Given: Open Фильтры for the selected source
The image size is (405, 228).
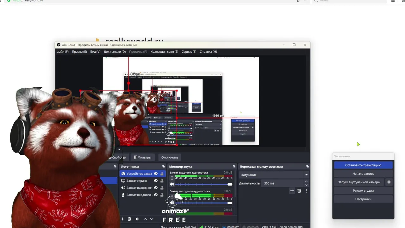Looking at the screenshot, I should [142, 157].
